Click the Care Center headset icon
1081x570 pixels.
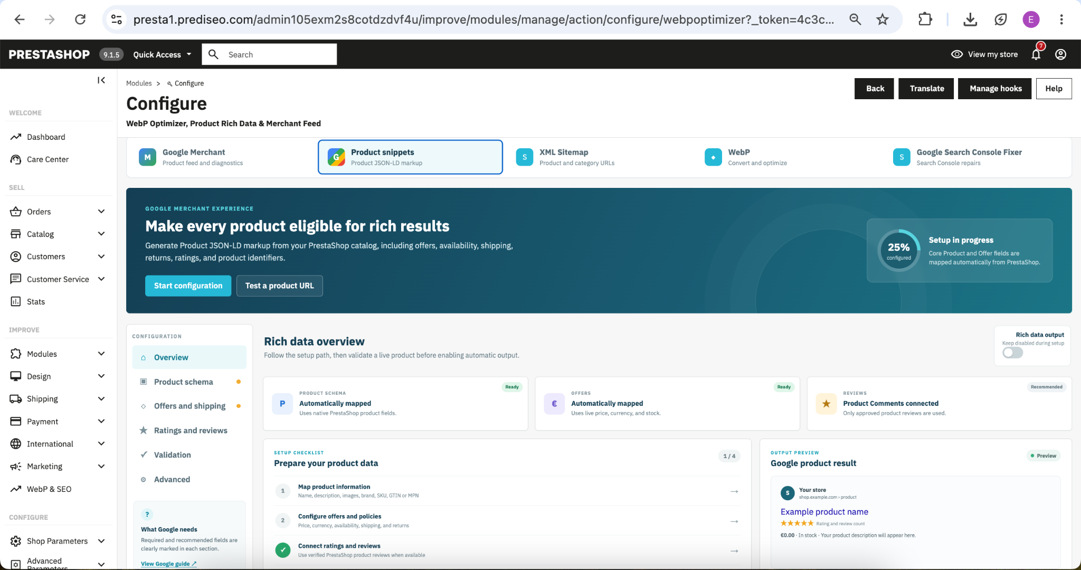coord(16,159)
